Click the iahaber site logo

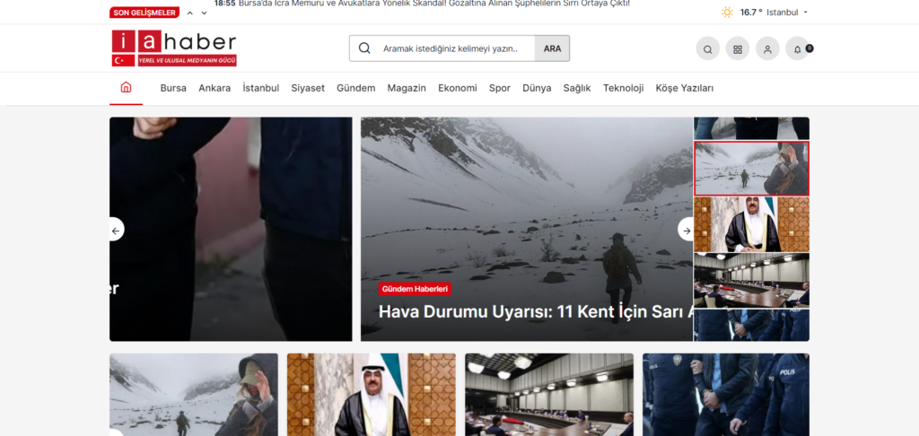coord(174,48)
